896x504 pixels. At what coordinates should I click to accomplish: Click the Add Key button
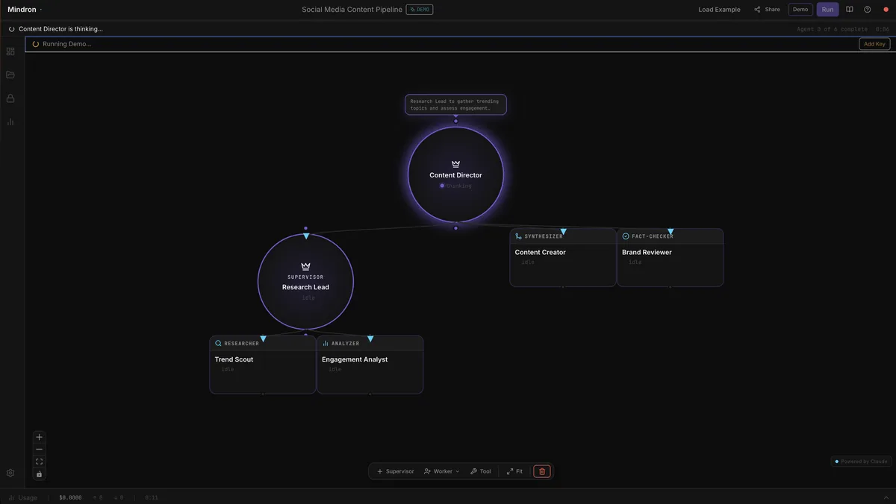tap(874, 44)
